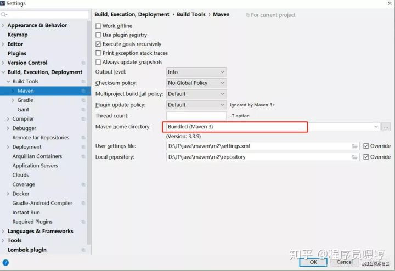This screenshot has width=395, height=271.
Task: Click project-level icon beside Arquillian Containers
Action: 83,156
